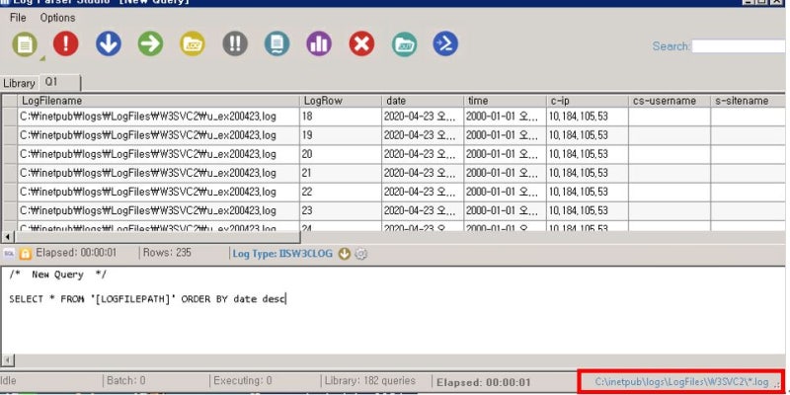Switch to the Library tab
Image resolution: width=790 pixels, height=395 pixels.
[x=19, y=83]
